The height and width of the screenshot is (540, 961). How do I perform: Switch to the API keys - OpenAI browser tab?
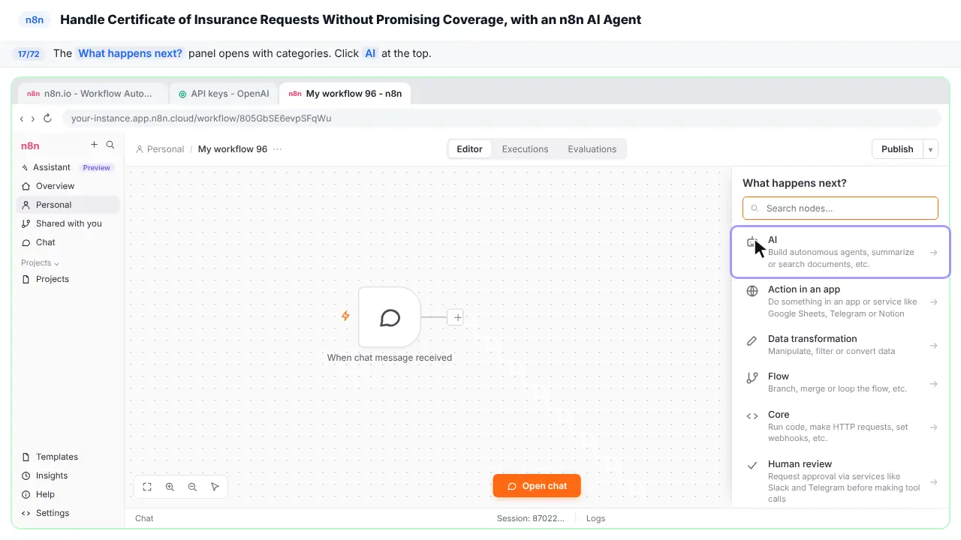224,94
